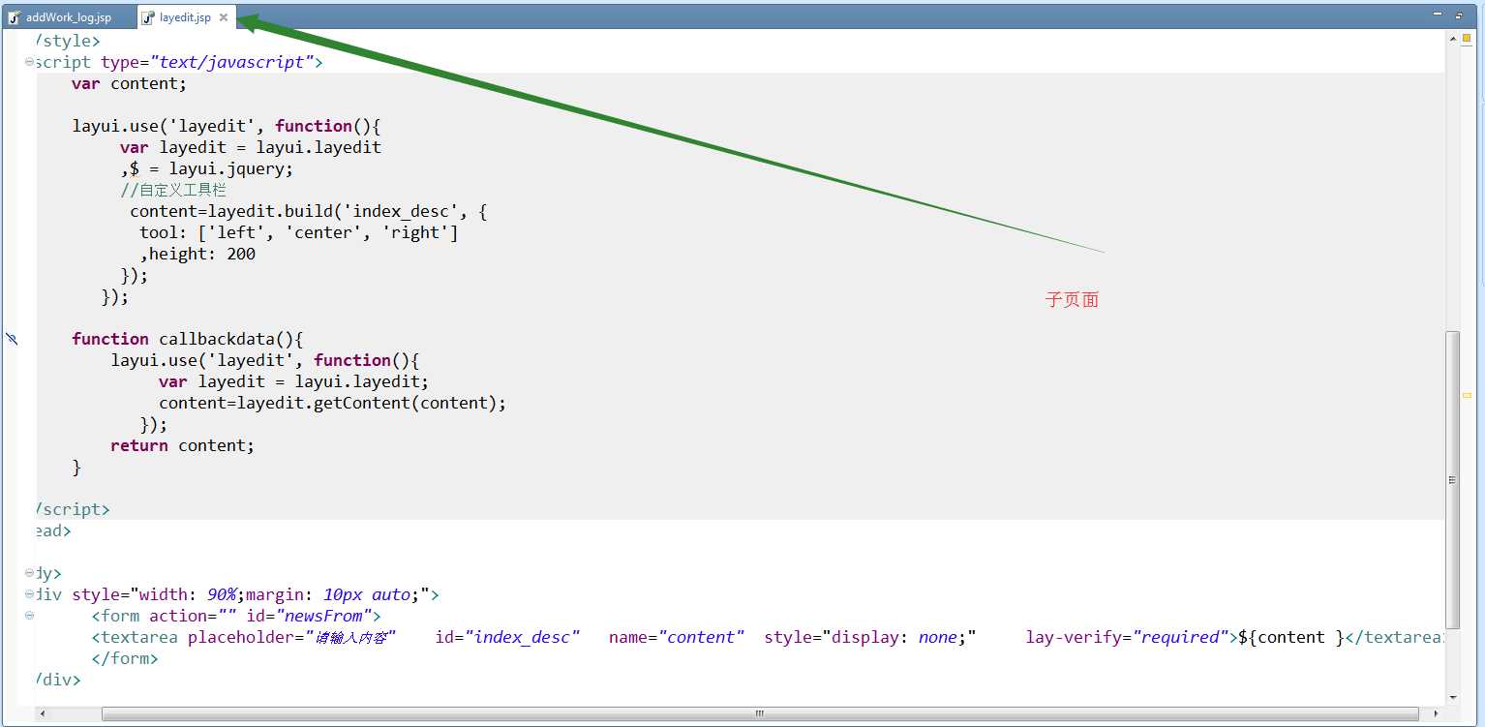
Task: Select the layedit.jsp editor tab
Action: (184, 17)
